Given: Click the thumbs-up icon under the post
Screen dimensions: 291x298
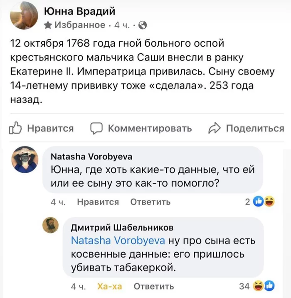Looking at the screenshot, I should coord(15,128).
